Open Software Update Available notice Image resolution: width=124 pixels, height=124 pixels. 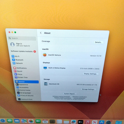coord(23,51)
